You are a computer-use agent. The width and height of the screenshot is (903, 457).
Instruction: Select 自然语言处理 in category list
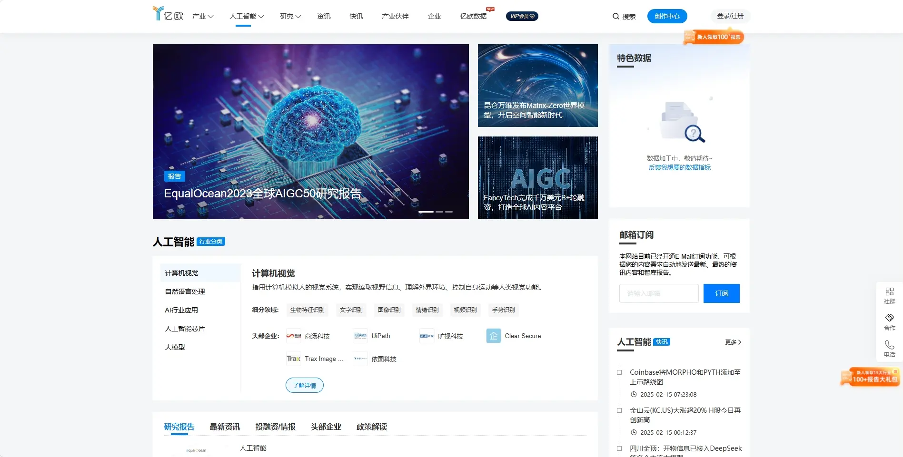(200, 292)
